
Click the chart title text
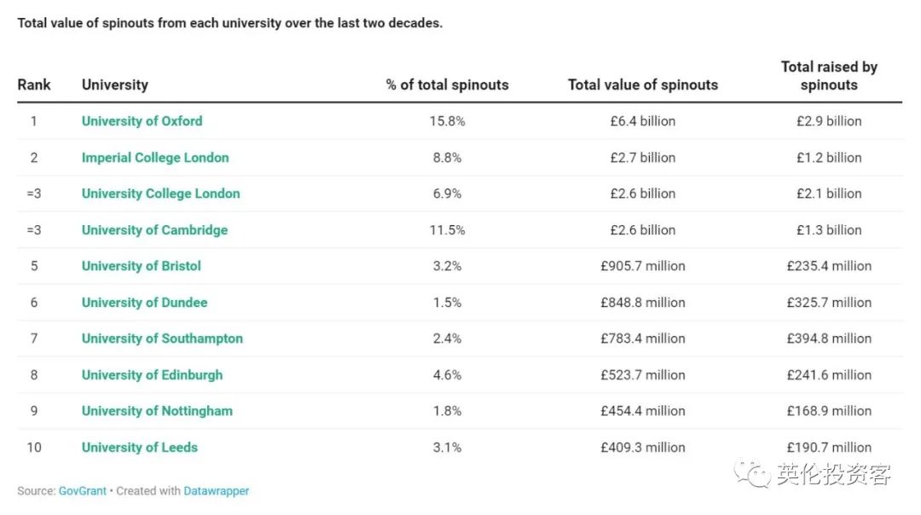[230, 23]
